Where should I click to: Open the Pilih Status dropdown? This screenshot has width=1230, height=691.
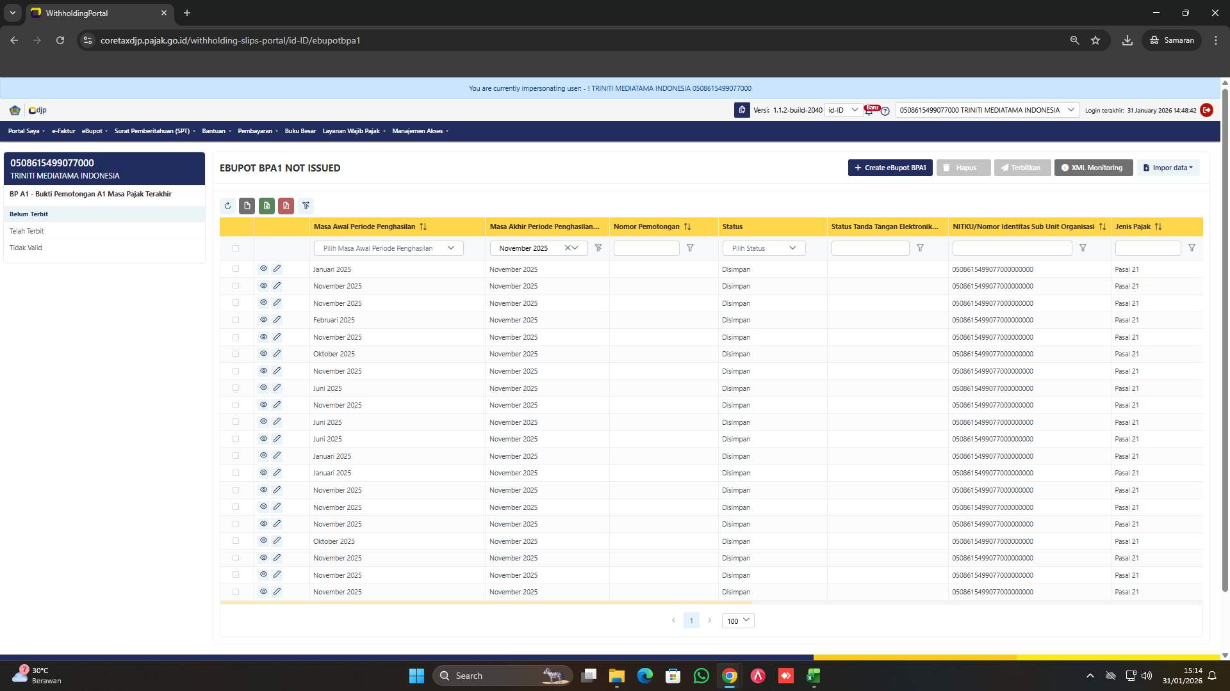pyautogui.click(x=764, y=248)
